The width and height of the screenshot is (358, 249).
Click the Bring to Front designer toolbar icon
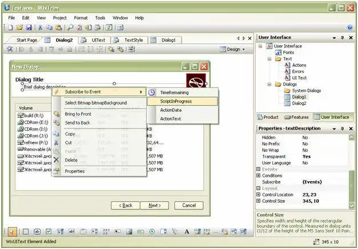click(111, 49)
